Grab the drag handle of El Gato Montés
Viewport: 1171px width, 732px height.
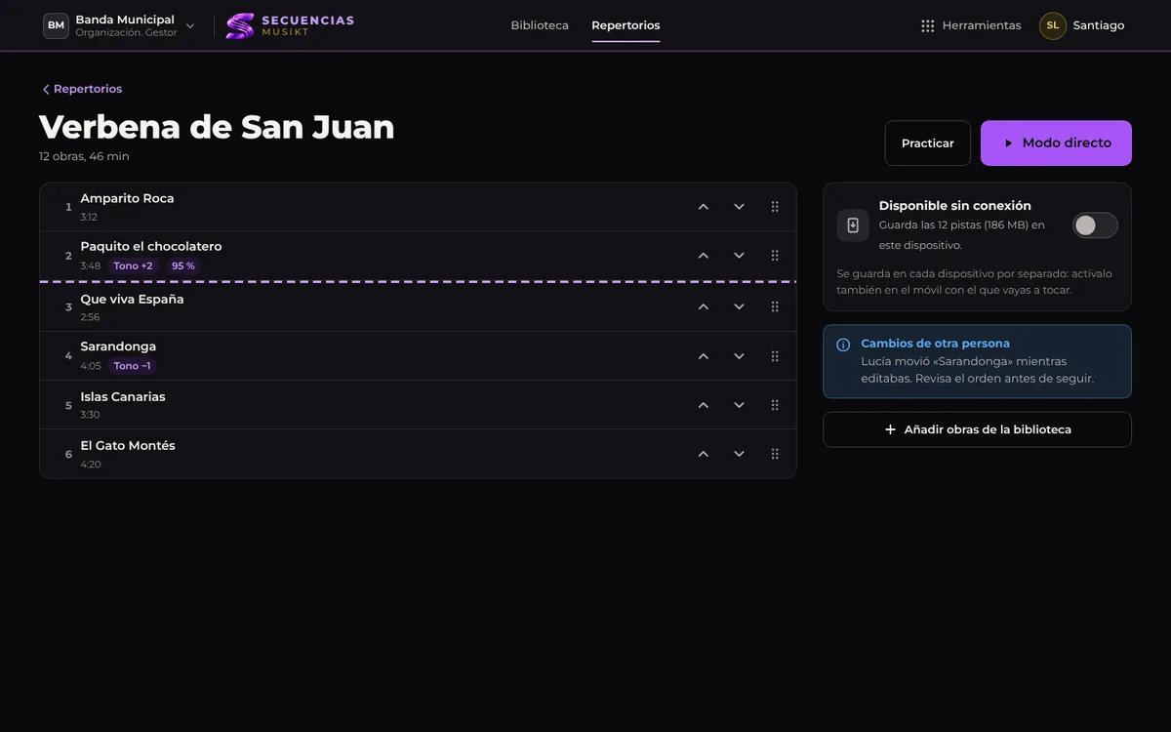coord(775,454)
